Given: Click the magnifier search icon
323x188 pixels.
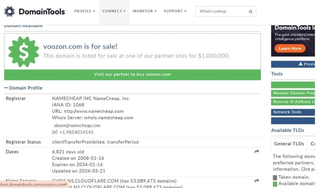Looking at the screenshot, I should (x=250, y=12).
